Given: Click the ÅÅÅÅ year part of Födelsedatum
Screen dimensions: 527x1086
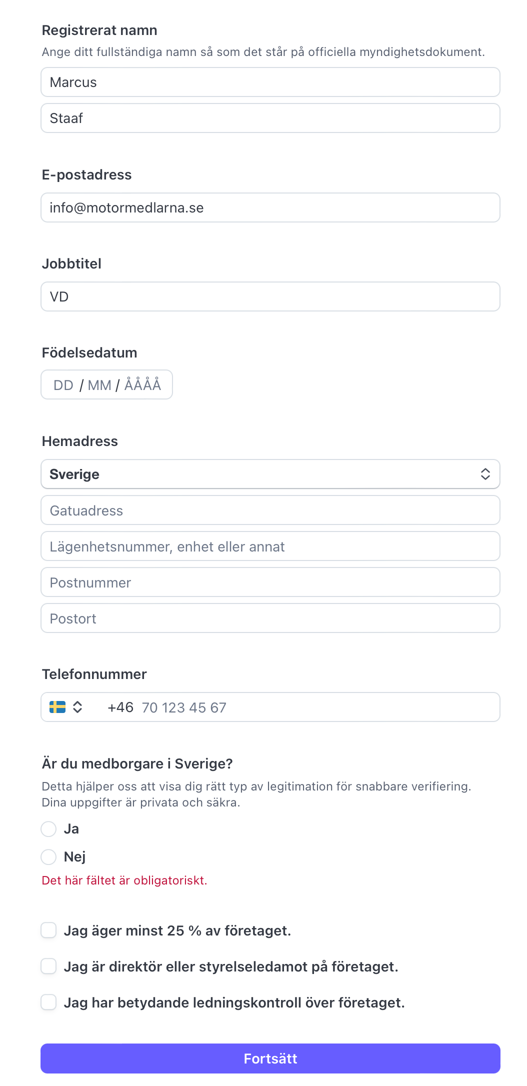Looking at the screenshot, I should pyautogui.click(x=142, y=385).
